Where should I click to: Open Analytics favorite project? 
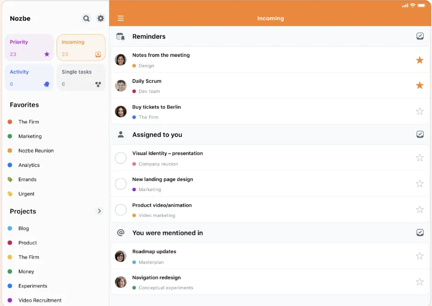29,165
